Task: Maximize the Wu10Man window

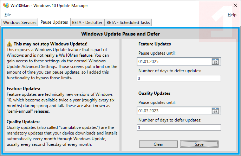Action: pos(219,6)
